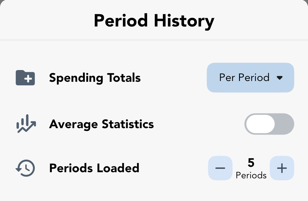Select the Spending Totals label

click(95, 78)
